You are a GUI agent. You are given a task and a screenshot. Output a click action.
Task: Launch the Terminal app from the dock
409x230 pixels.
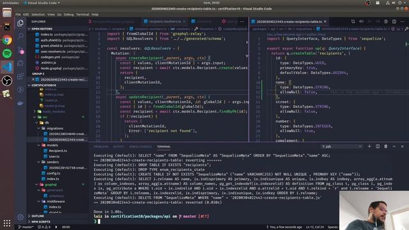[x=7, y=27]
